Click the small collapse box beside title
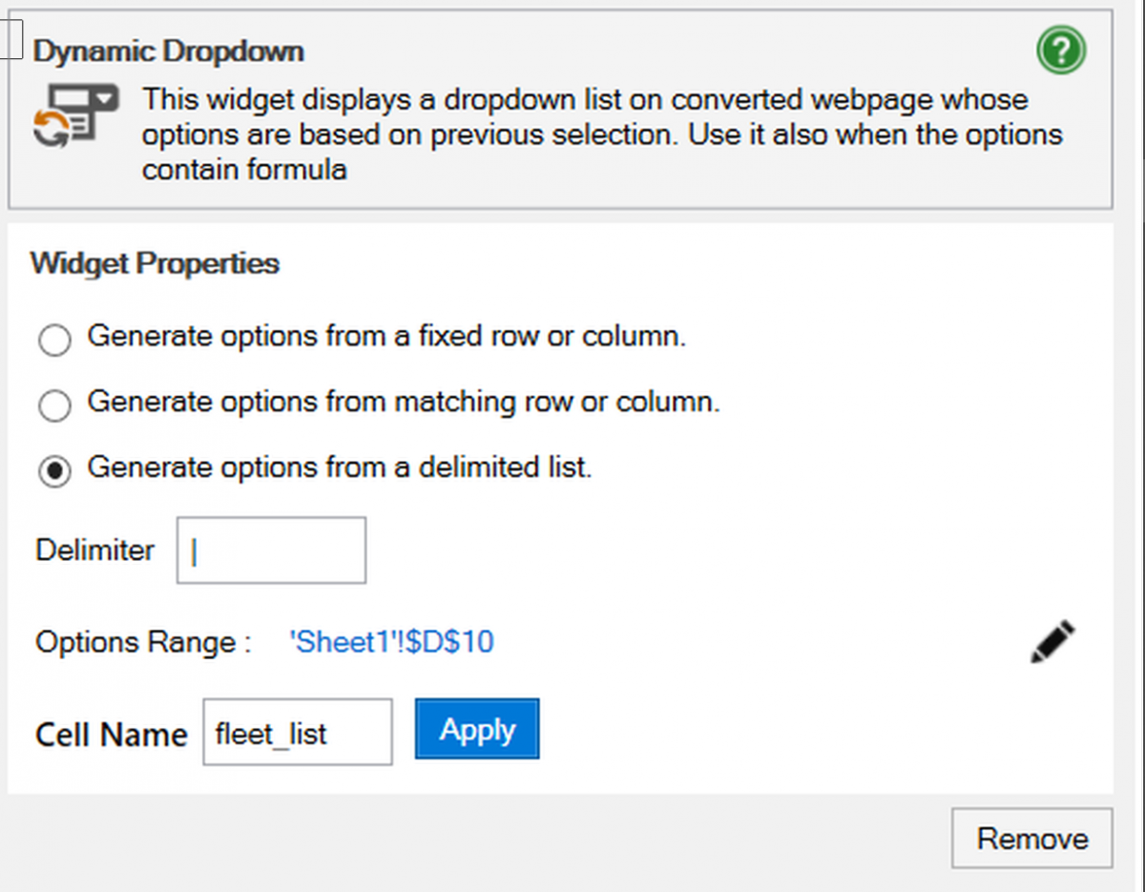Screen dimensions: 1145x892 11,38
